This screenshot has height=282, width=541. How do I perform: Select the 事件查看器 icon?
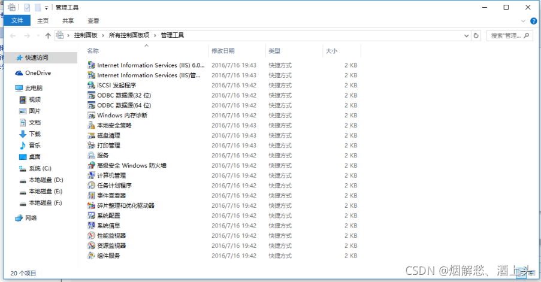(92, 195)
